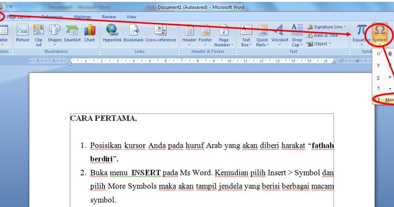Open Quick Parts gallery
Viewport: 394px width, 207px height.
[263, 35]
